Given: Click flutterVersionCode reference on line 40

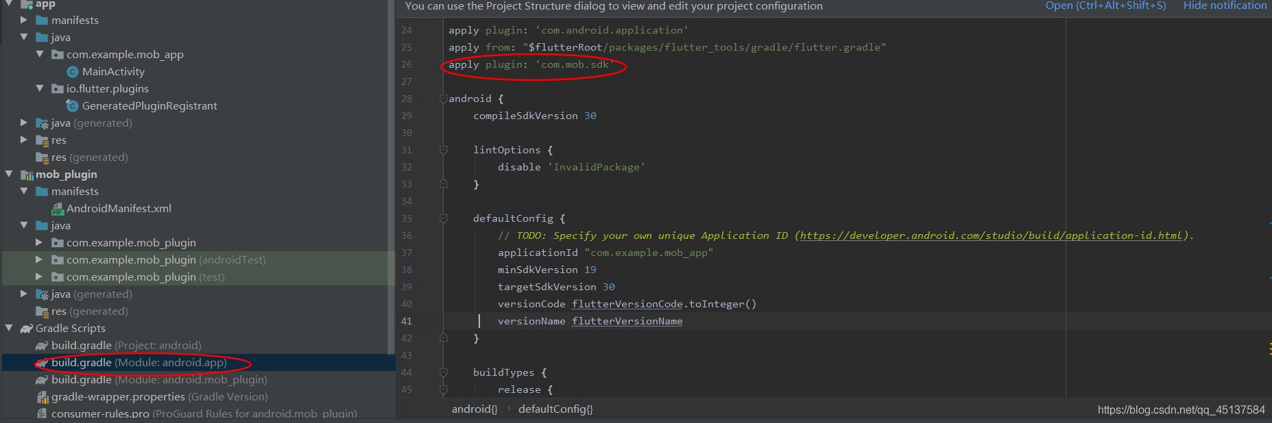Looking at the screenshot, I should click(x=627, y=304).
